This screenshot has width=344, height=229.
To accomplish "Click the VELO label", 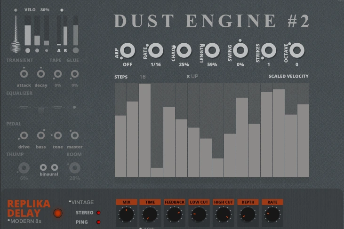I will click(x=30, y=10).
